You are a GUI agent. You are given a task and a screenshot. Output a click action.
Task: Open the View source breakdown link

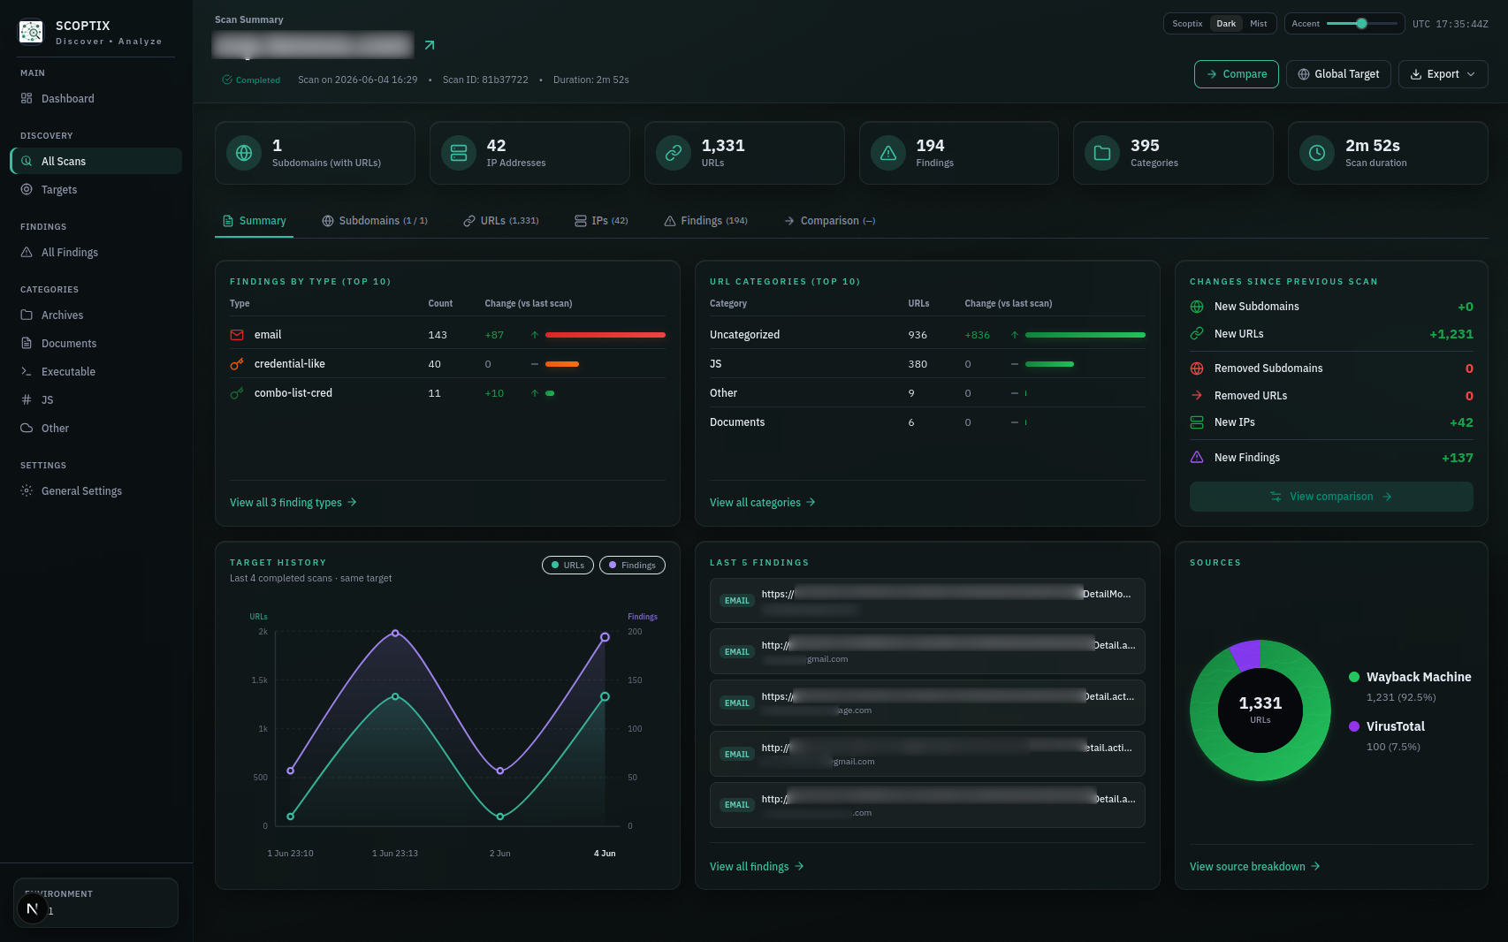[1255, 867]
